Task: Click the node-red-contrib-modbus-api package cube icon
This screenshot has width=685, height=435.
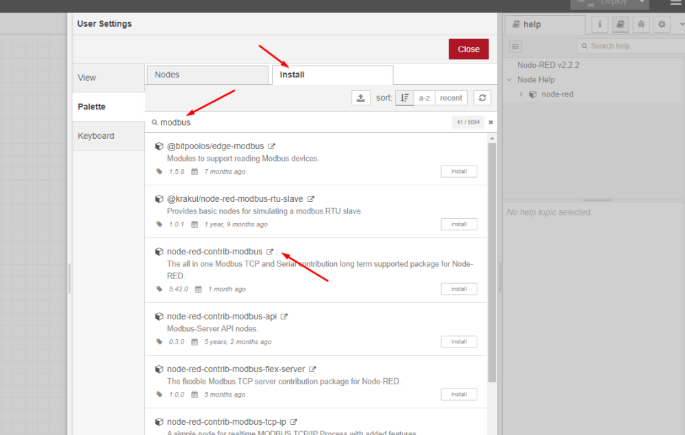Action: (x=159, y=316)
